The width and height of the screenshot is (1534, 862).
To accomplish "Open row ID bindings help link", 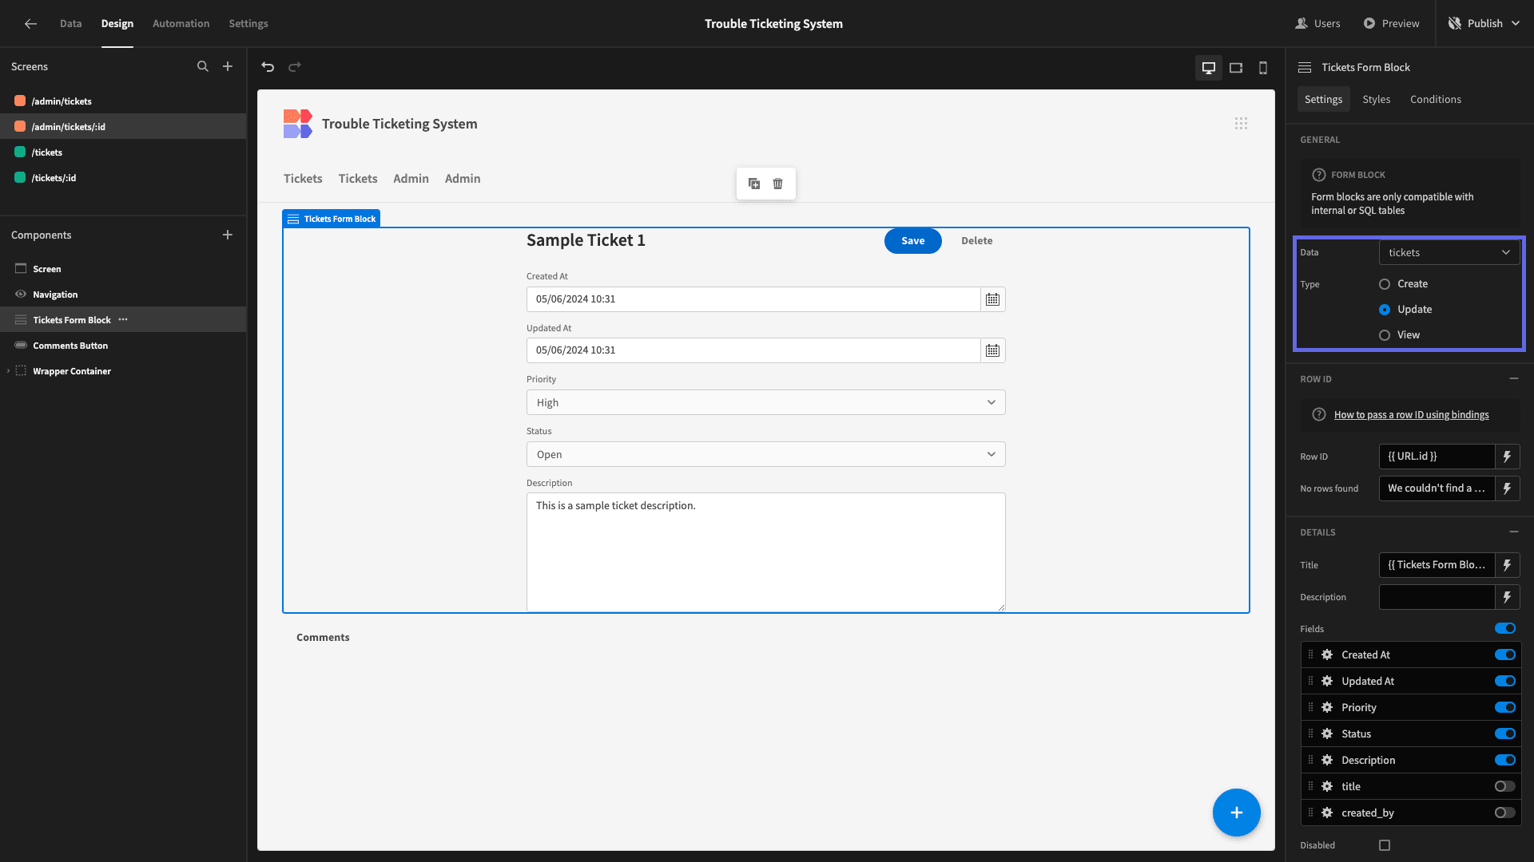I will point(1411,415).
